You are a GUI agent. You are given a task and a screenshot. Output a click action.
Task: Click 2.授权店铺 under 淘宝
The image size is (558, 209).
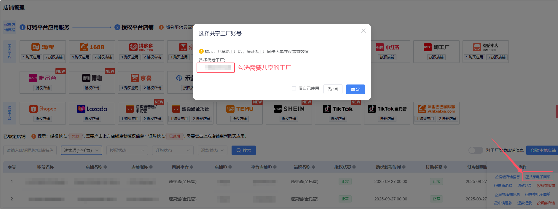coord(54,57)
